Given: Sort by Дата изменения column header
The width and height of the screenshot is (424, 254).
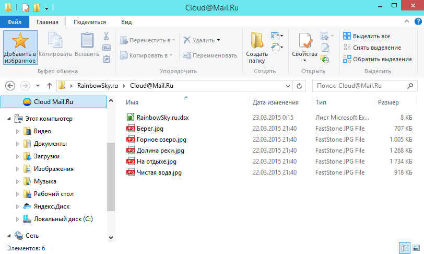Looking at the screenshot, I should point(276,102).
